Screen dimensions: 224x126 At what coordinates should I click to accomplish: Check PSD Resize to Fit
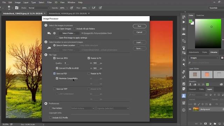coord(89,73)
